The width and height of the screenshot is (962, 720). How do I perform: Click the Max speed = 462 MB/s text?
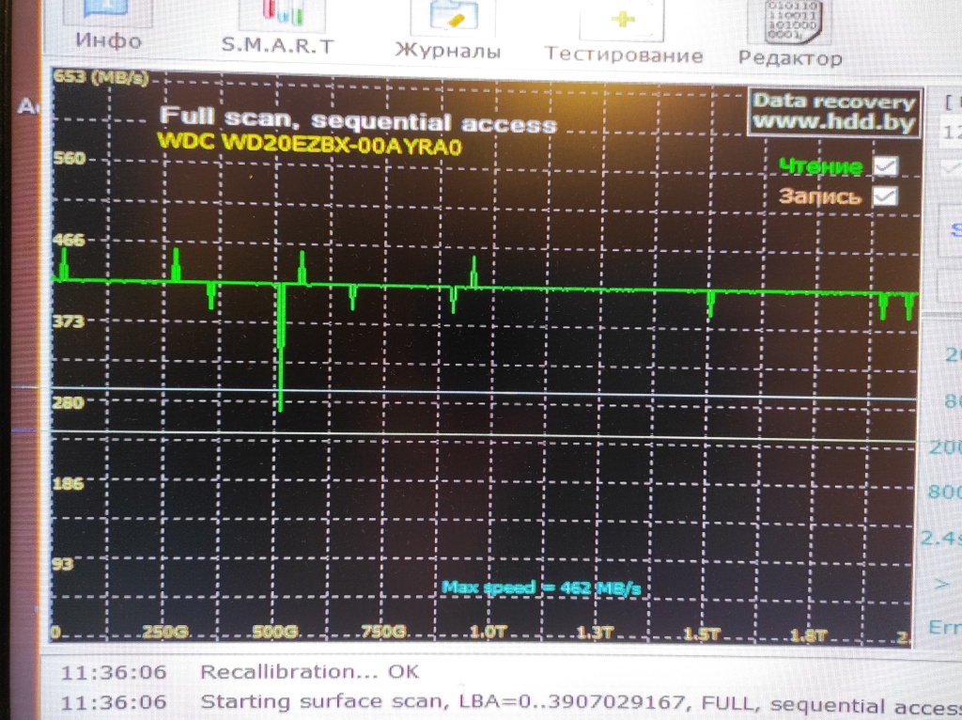point(541,588)
